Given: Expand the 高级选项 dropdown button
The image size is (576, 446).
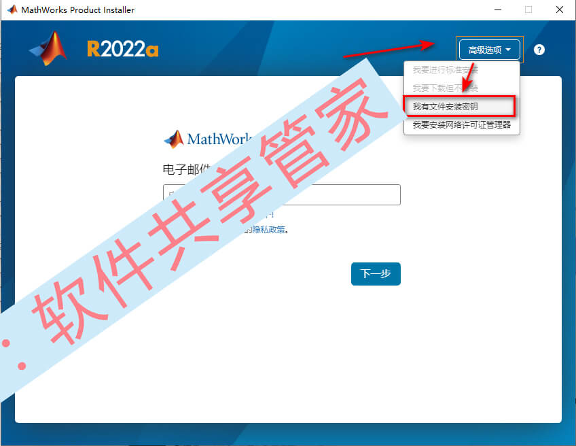Looking at the screenshot, I should (489, 50).
